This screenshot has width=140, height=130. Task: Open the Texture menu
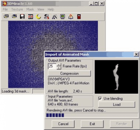[17, 9]
